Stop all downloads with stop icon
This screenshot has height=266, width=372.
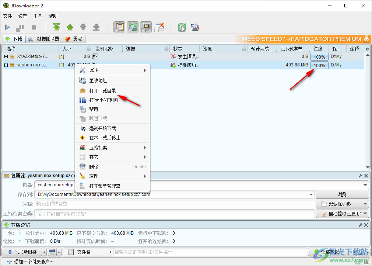point(34,27)
